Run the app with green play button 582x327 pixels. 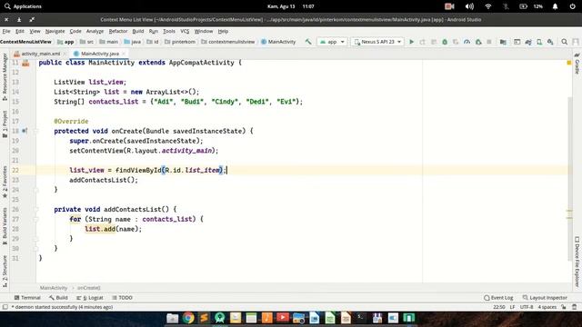coord(411,42)
